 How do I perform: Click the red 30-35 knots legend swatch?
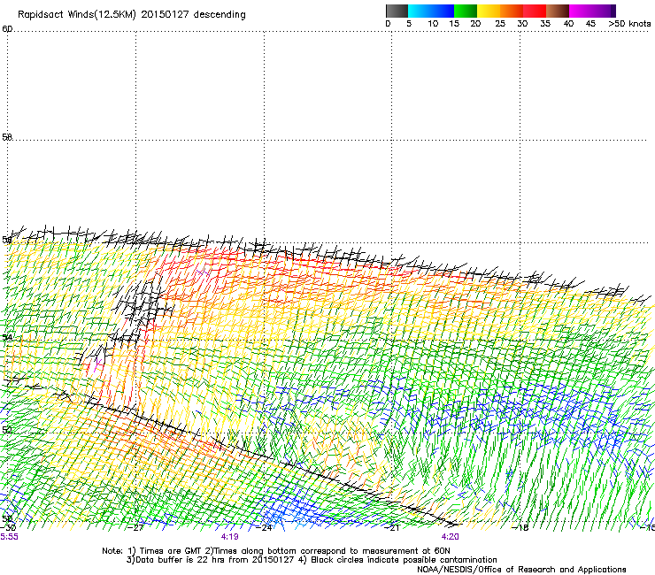535,11
